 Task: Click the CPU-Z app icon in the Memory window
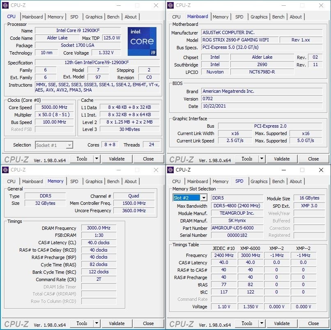5,170
